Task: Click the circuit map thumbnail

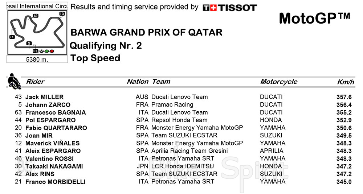Action: click(x=37, y=33)
